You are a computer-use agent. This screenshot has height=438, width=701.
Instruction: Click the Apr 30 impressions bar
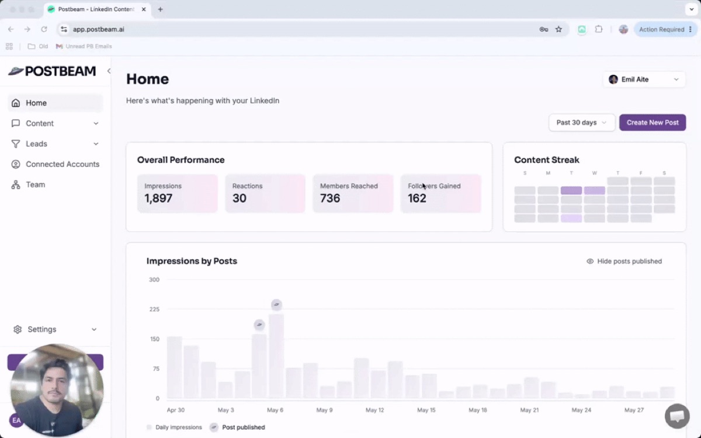(x=175, y=367)
